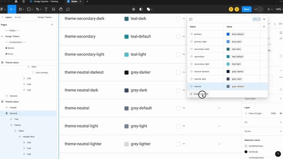This screenshot has width=283, height=159.
Task: Open a new tab with plus icon
Action: [87, 1]
